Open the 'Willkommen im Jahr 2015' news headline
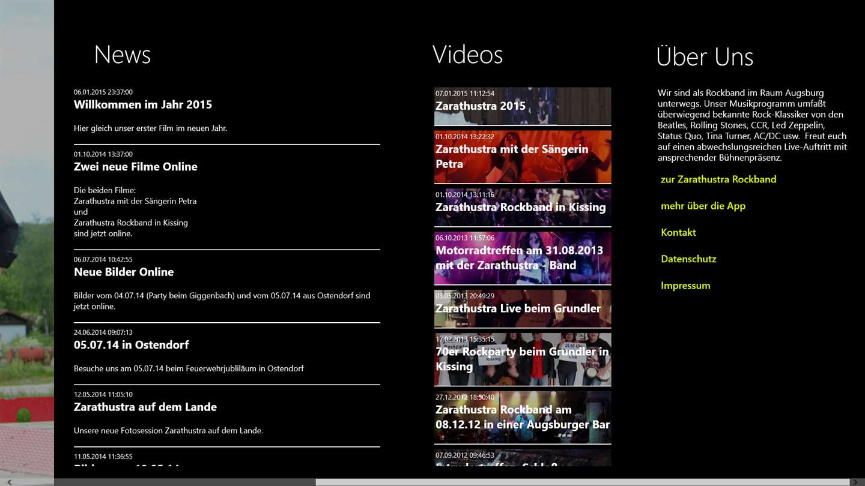865x486 pixels. coord(143,104)
